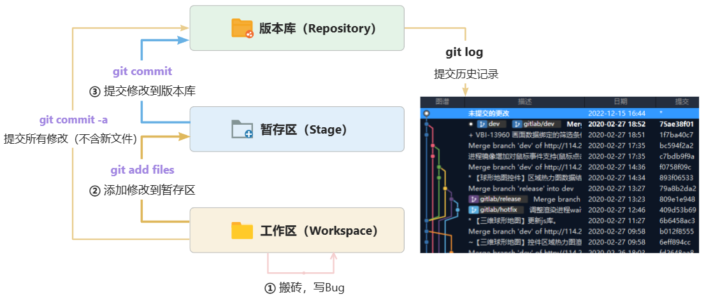This screenshot has width=706, height=299.
Task: Click the git log label
Action: coord(464,52)
